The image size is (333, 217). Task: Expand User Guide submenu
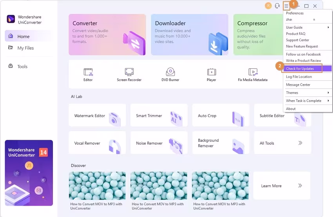(x=308, y=27)
